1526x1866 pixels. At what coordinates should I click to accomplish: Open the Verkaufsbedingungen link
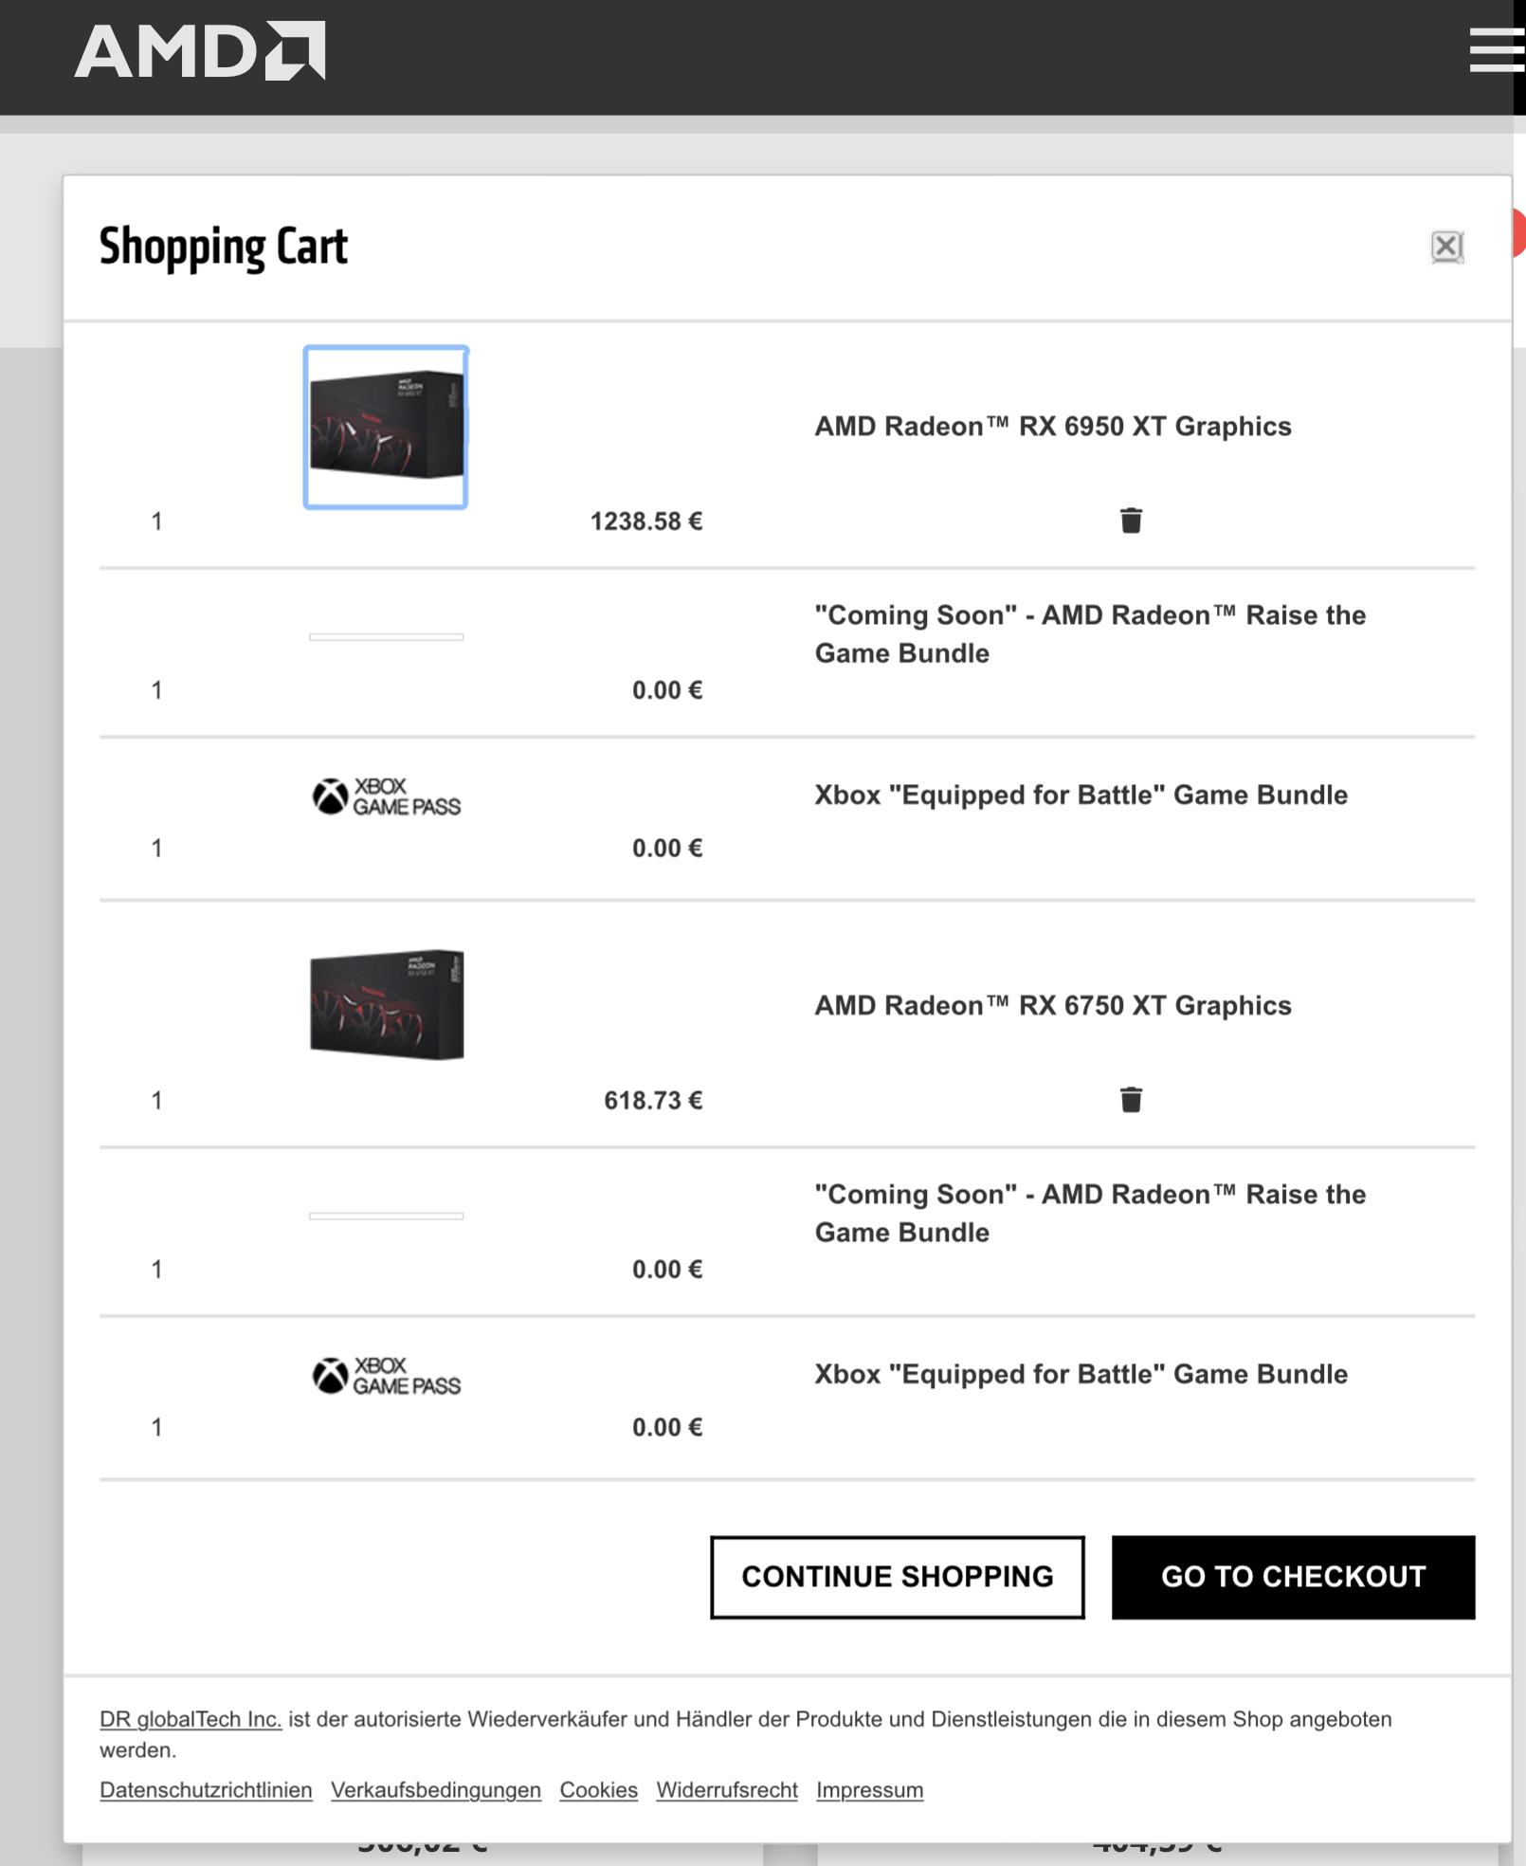point(436,1790)
